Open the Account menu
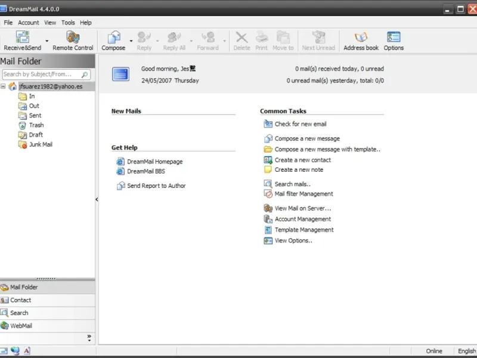Image resolution: width=477 pixels, height=358 pixels. click(28, 23)
